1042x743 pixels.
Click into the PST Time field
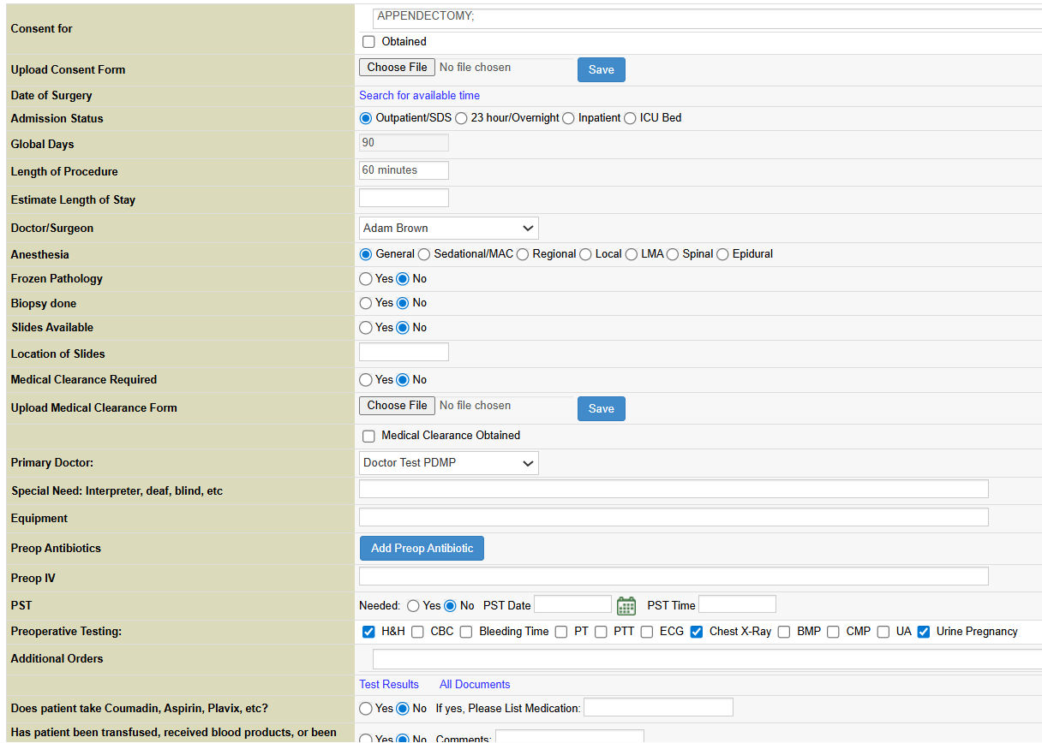(737, 605)
